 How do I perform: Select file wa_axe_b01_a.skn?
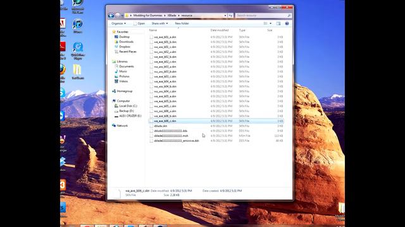(165, 37)
